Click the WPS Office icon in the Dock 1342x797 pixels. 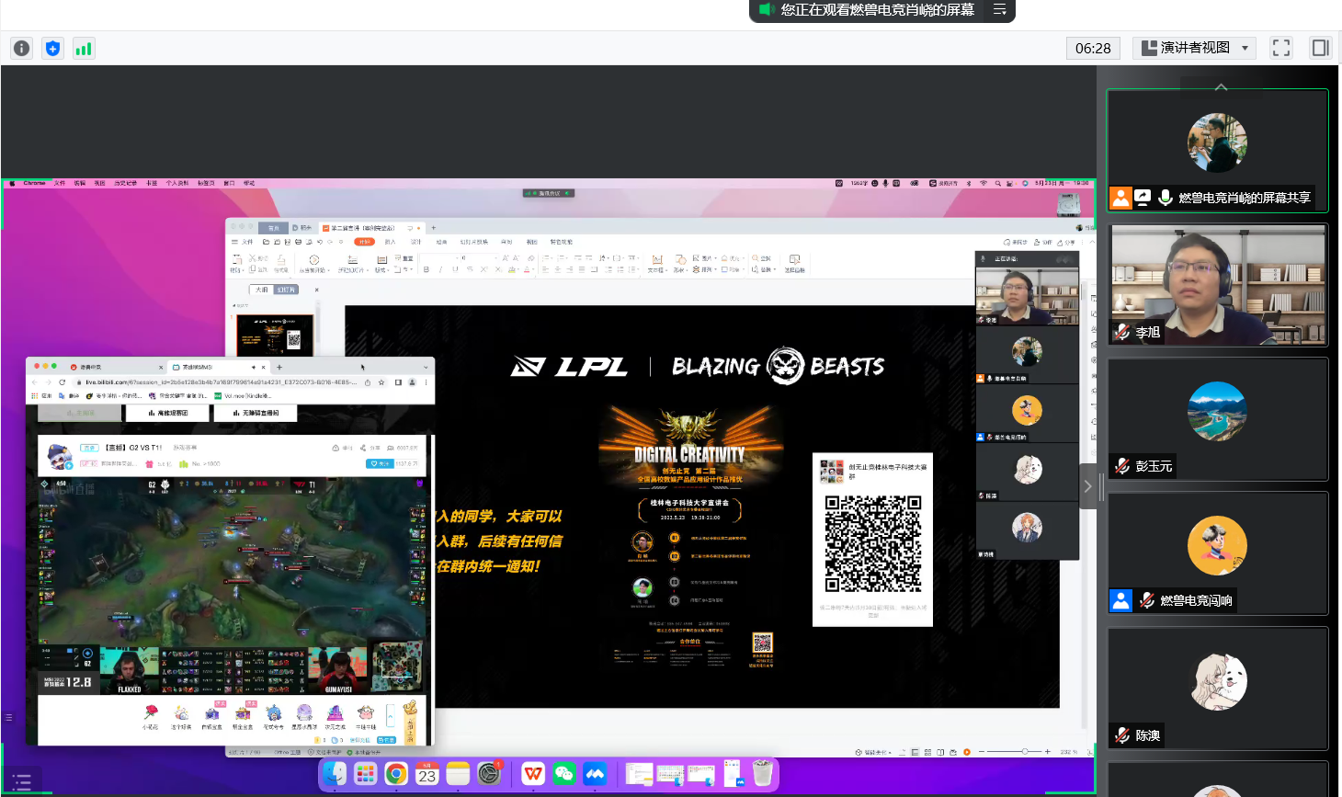(533, 774)
